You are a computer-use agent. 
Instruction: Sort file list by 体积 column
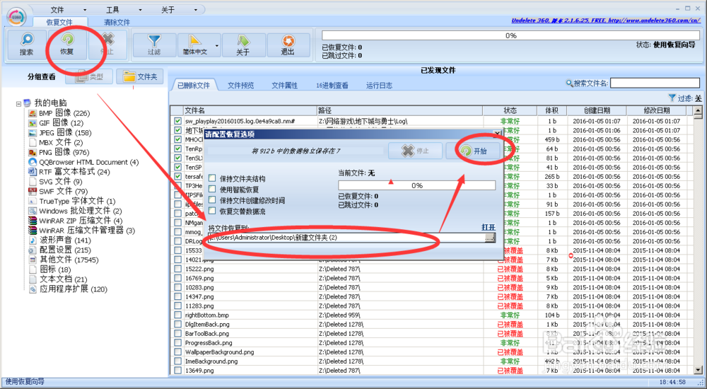click(551, 110)
